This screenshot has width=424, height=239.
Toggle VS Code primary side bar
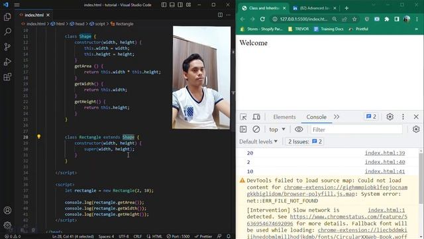pyautogui.click(x=164, y=5)
